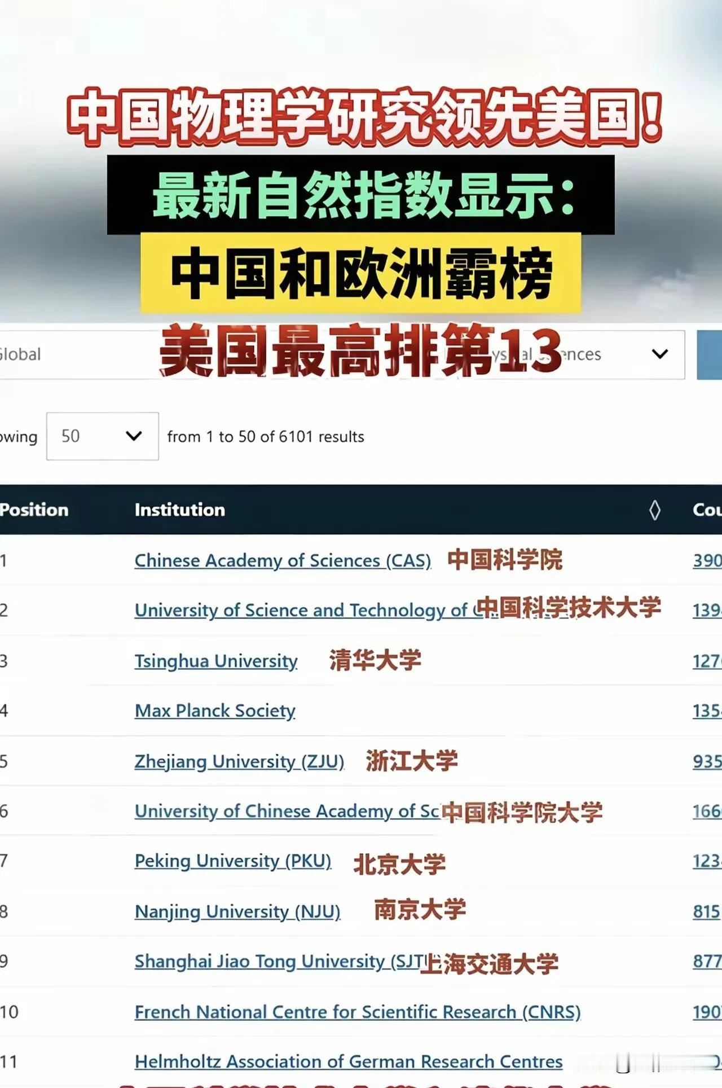Open count value for University of CAS row
This screenshot has height=1088, width=722.
point(707,811)
